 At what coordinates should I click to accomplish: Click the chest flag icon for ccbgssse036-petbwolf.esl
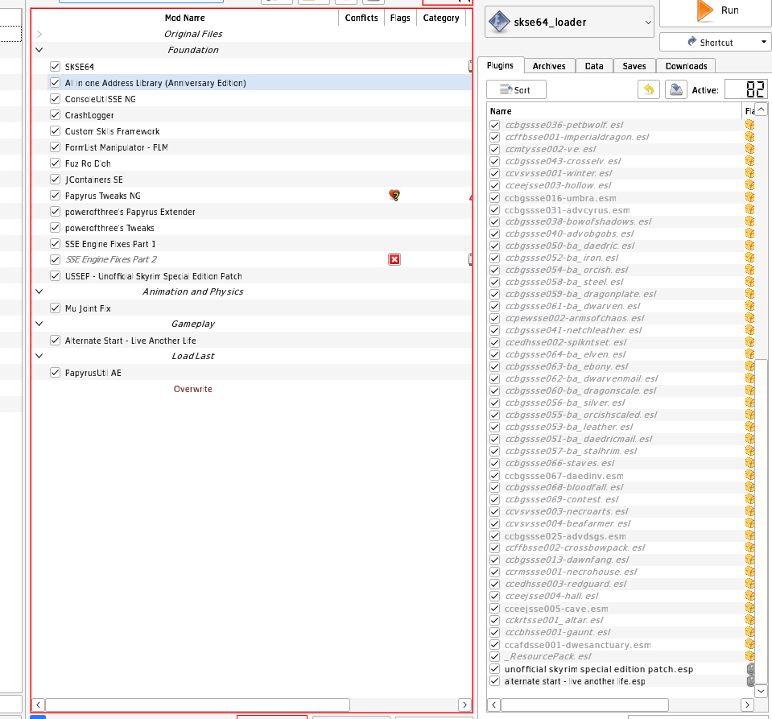[x=749, y=125]
